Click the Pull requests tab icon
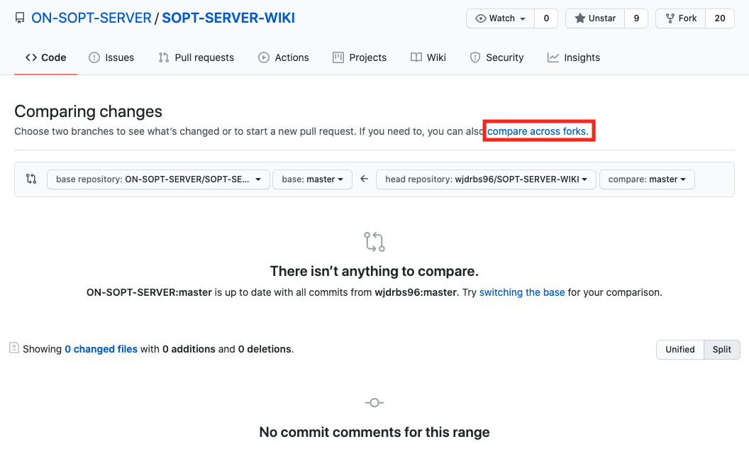Viewport: 749px width, 471px height. [164, 57]
